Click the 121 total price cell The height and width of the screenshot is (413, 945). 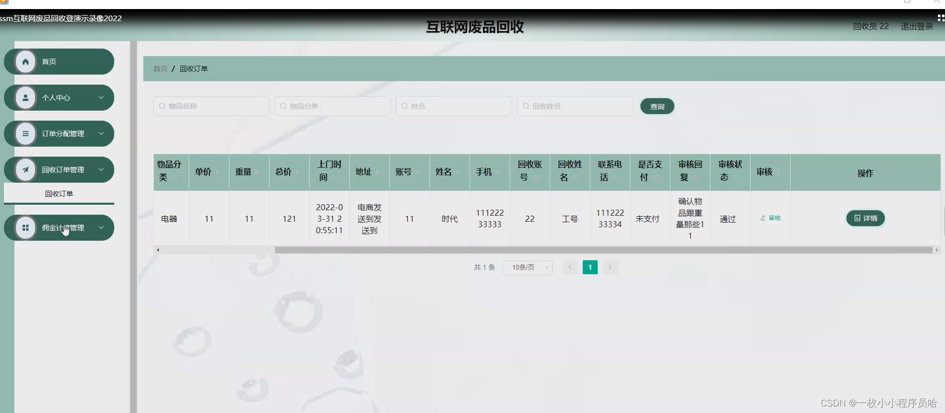[x=289, y=219]
